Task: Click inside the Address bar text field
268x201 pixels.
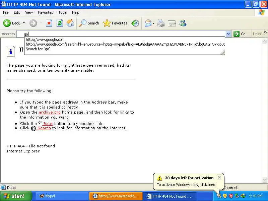Action: (x=121, y=34)
